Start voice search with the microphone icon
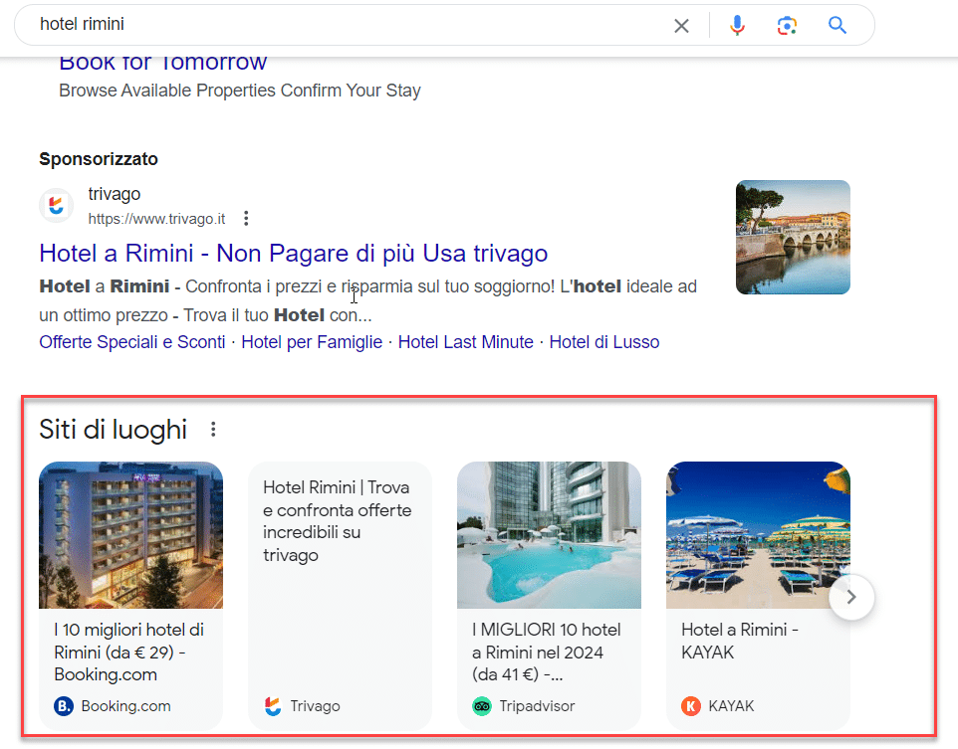The width and height of the screenshot is (958, 749). [737, 25]
